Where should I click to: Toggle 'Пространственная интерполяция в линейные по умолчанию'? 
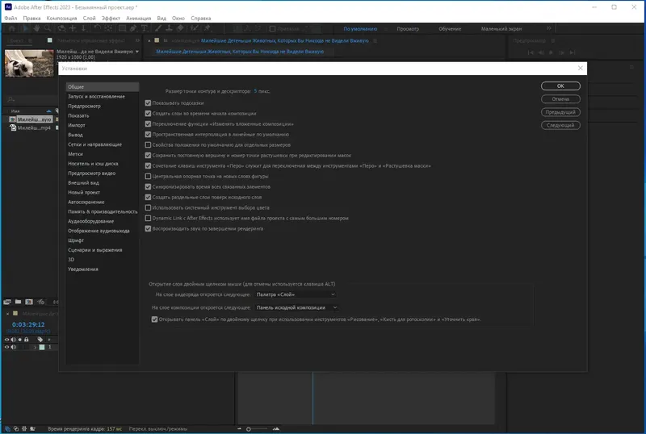(148, 134)
